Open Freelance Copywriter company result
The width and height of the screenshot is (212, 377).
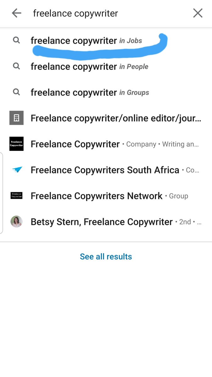106,144
